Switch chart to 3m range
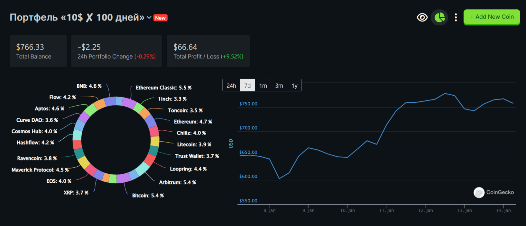 (279, 85)
